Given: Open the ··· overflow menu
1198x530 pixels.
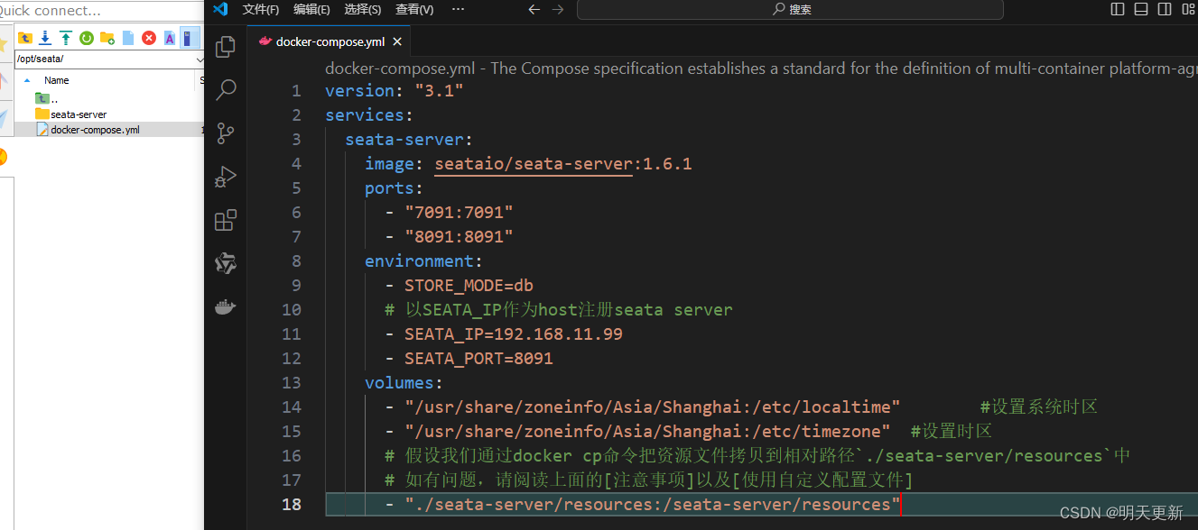Looking at the screenshot, I should coord(458,9).
